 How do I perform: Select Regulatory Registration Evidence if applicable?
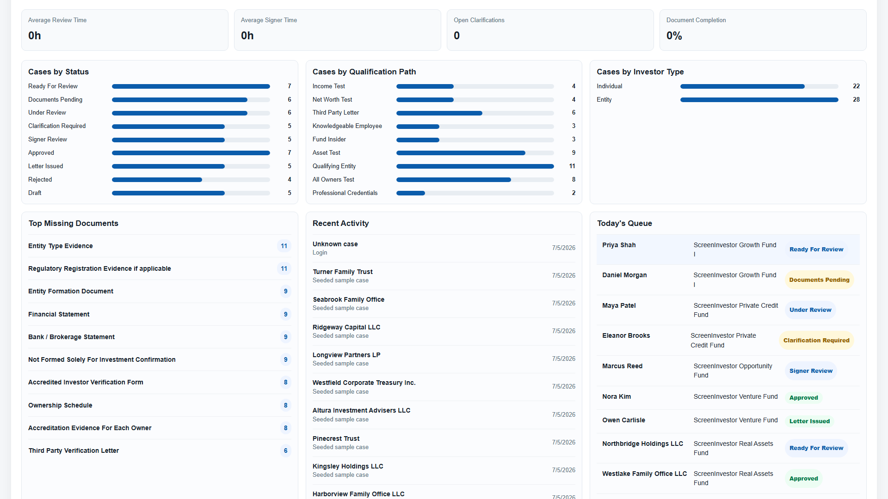point(160,269)
